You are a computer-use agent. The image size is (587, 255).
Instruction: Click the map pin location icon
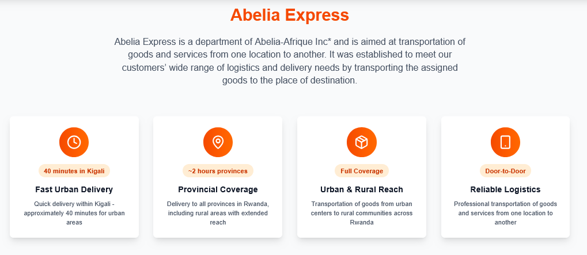tap(218, 142)
